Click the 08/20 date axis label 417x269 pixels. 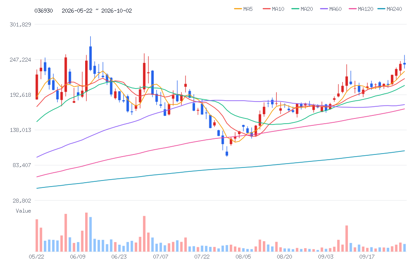tap(285, 257)
